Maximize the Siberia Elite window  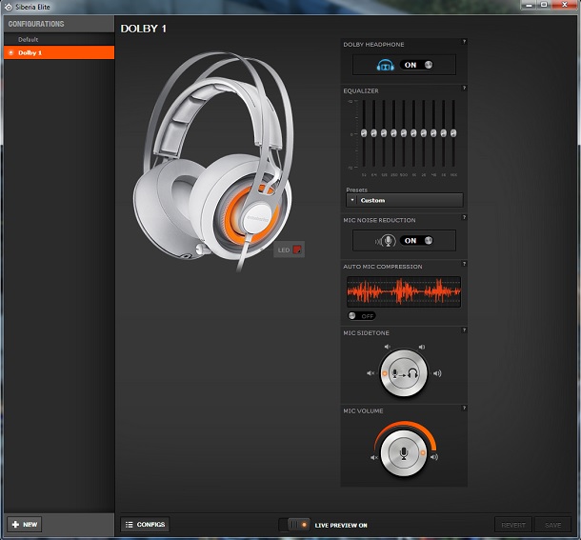(544, 5)
